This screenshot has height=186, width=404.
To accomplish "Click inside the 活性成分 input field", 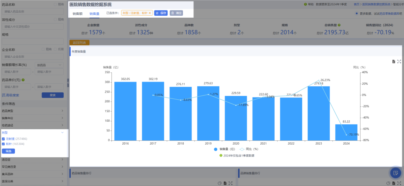I will pos(33,27).
